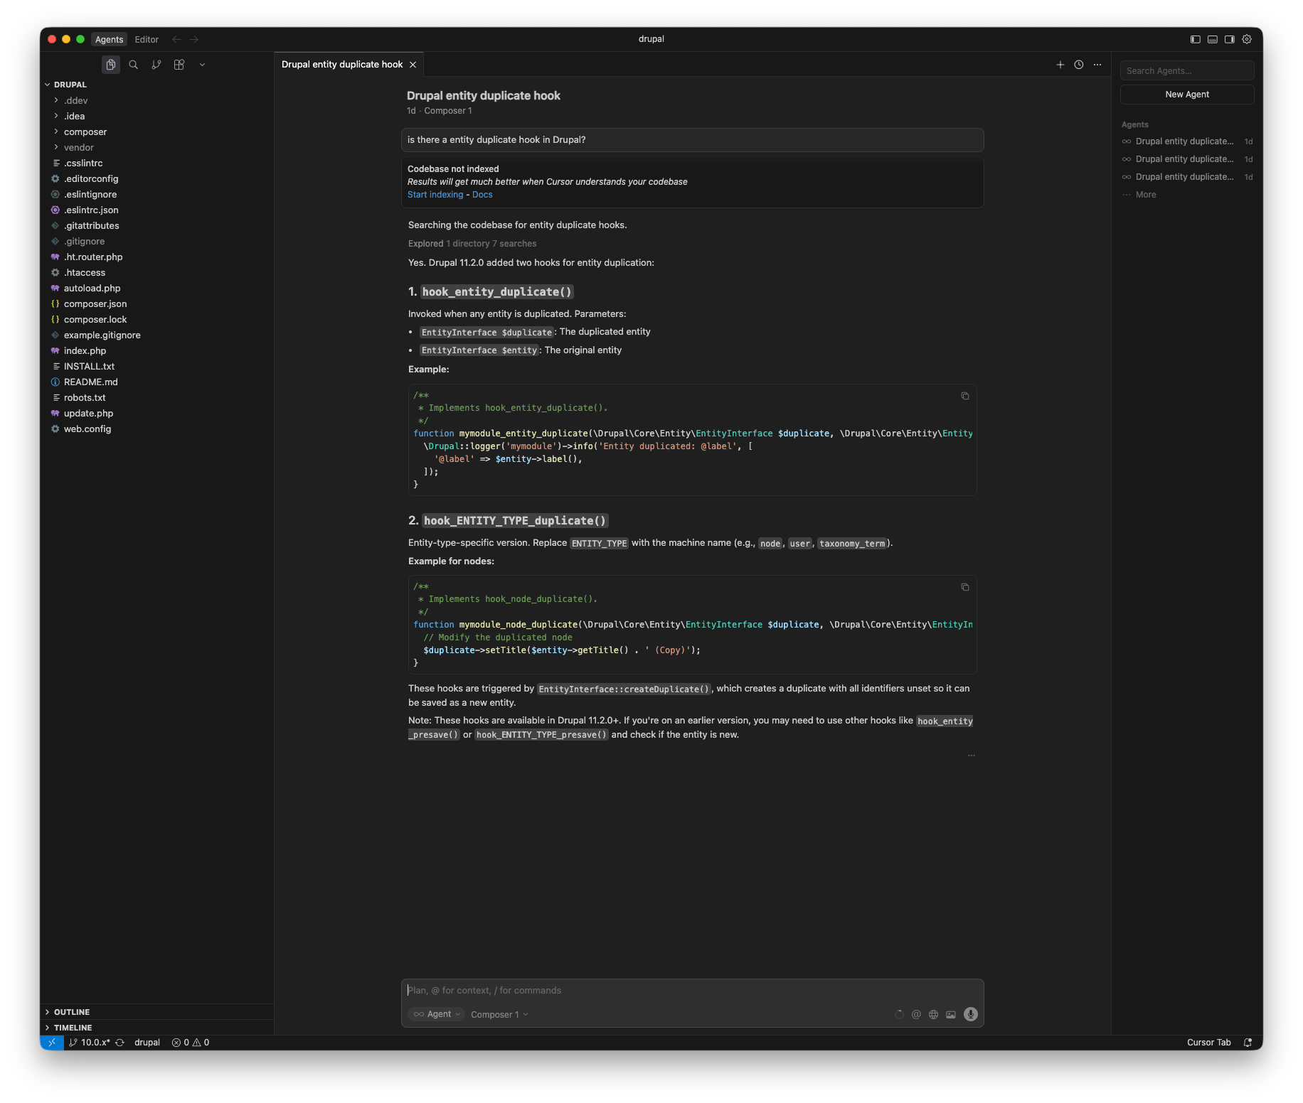
Task: Open chat history clock icon
Action: tap(1079, 65)
